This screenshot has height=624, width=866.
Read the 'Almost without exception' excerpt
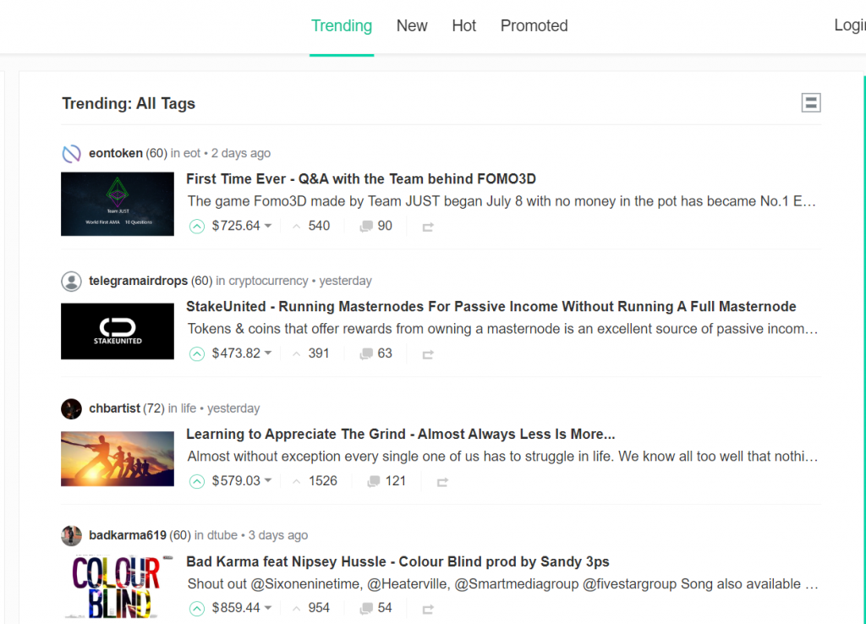tap(502, 456)
